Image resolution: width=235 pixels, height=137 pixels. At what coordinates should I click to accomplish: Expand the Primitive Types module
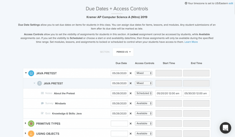26,124
